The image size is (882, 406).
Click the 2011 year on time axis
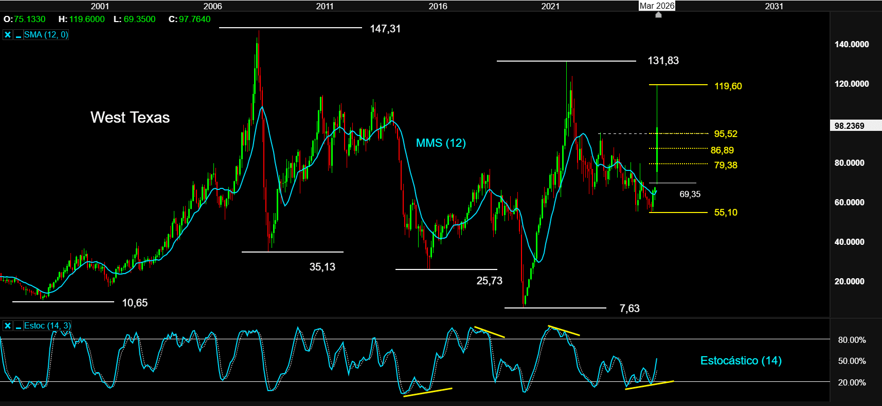pyautogui.click(x=325, y=6)
